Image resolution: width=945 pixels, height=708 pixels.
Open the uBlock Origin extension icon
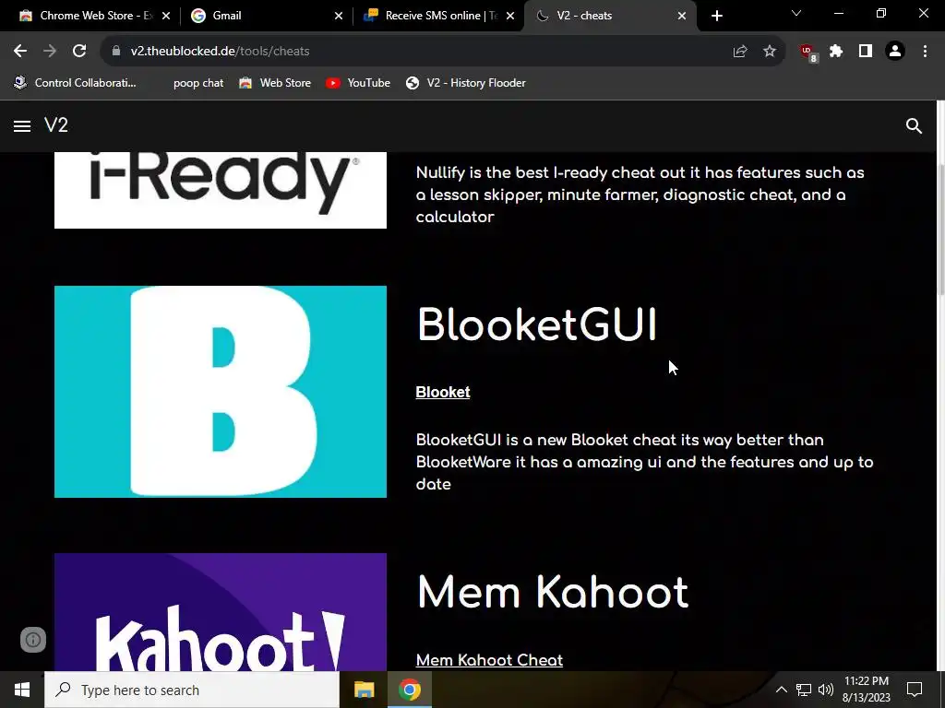tap(807, 53)
